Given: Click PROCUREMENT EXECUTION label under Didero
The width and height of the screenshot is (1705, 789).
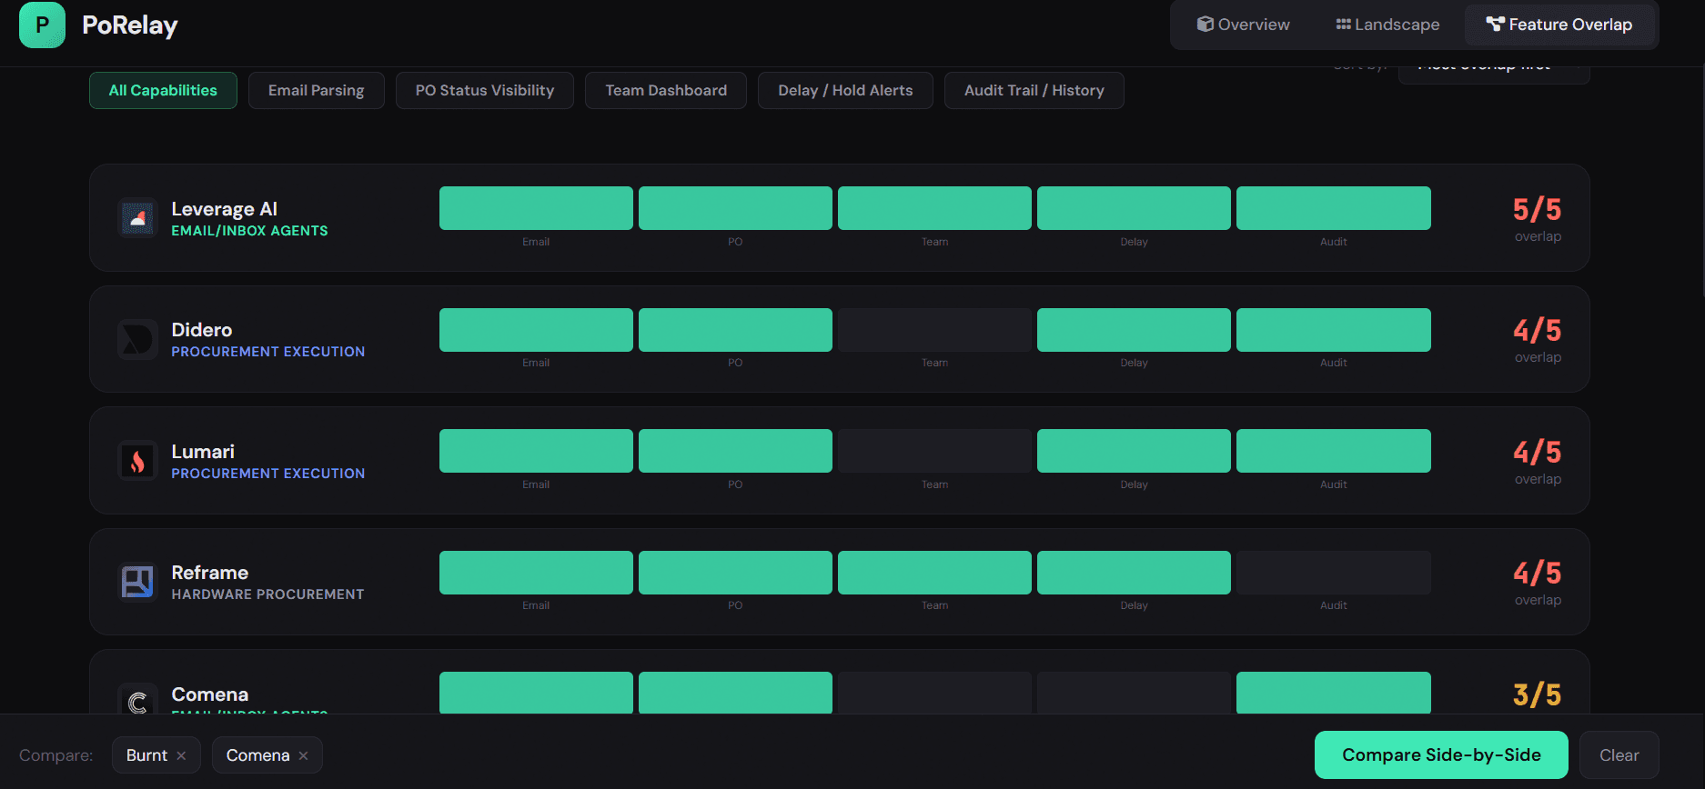Looking at the screenshot, I should click(x=267, y=352).
